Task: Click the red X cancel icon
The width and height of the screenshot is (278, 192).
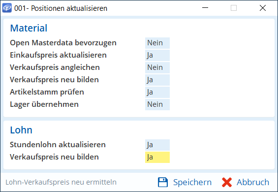Action: point(227,182)
